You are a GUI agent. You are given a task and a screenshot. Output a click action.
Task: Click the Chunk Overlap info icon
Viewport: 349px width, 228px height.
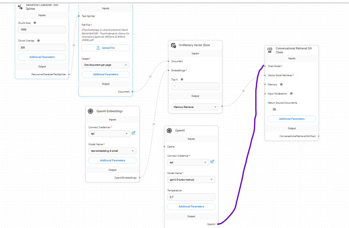(39, 41)
